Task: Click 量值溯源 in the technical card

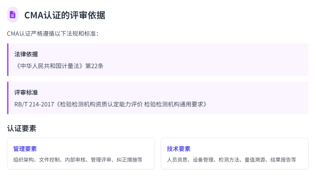Action: coord(255,160)
